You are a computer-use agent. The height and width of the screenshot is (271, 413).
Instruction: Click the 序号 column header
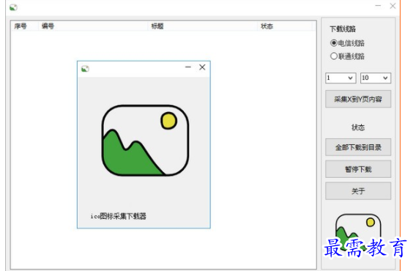pyautogui.click(x=25, y=26)
